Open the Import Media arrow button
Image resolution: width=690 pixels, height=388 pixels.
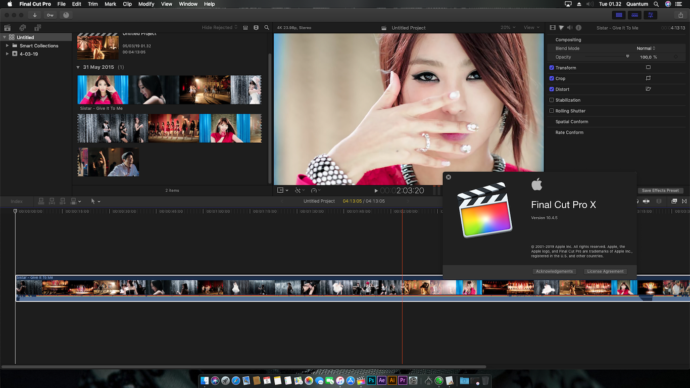[x=35, y=15]
